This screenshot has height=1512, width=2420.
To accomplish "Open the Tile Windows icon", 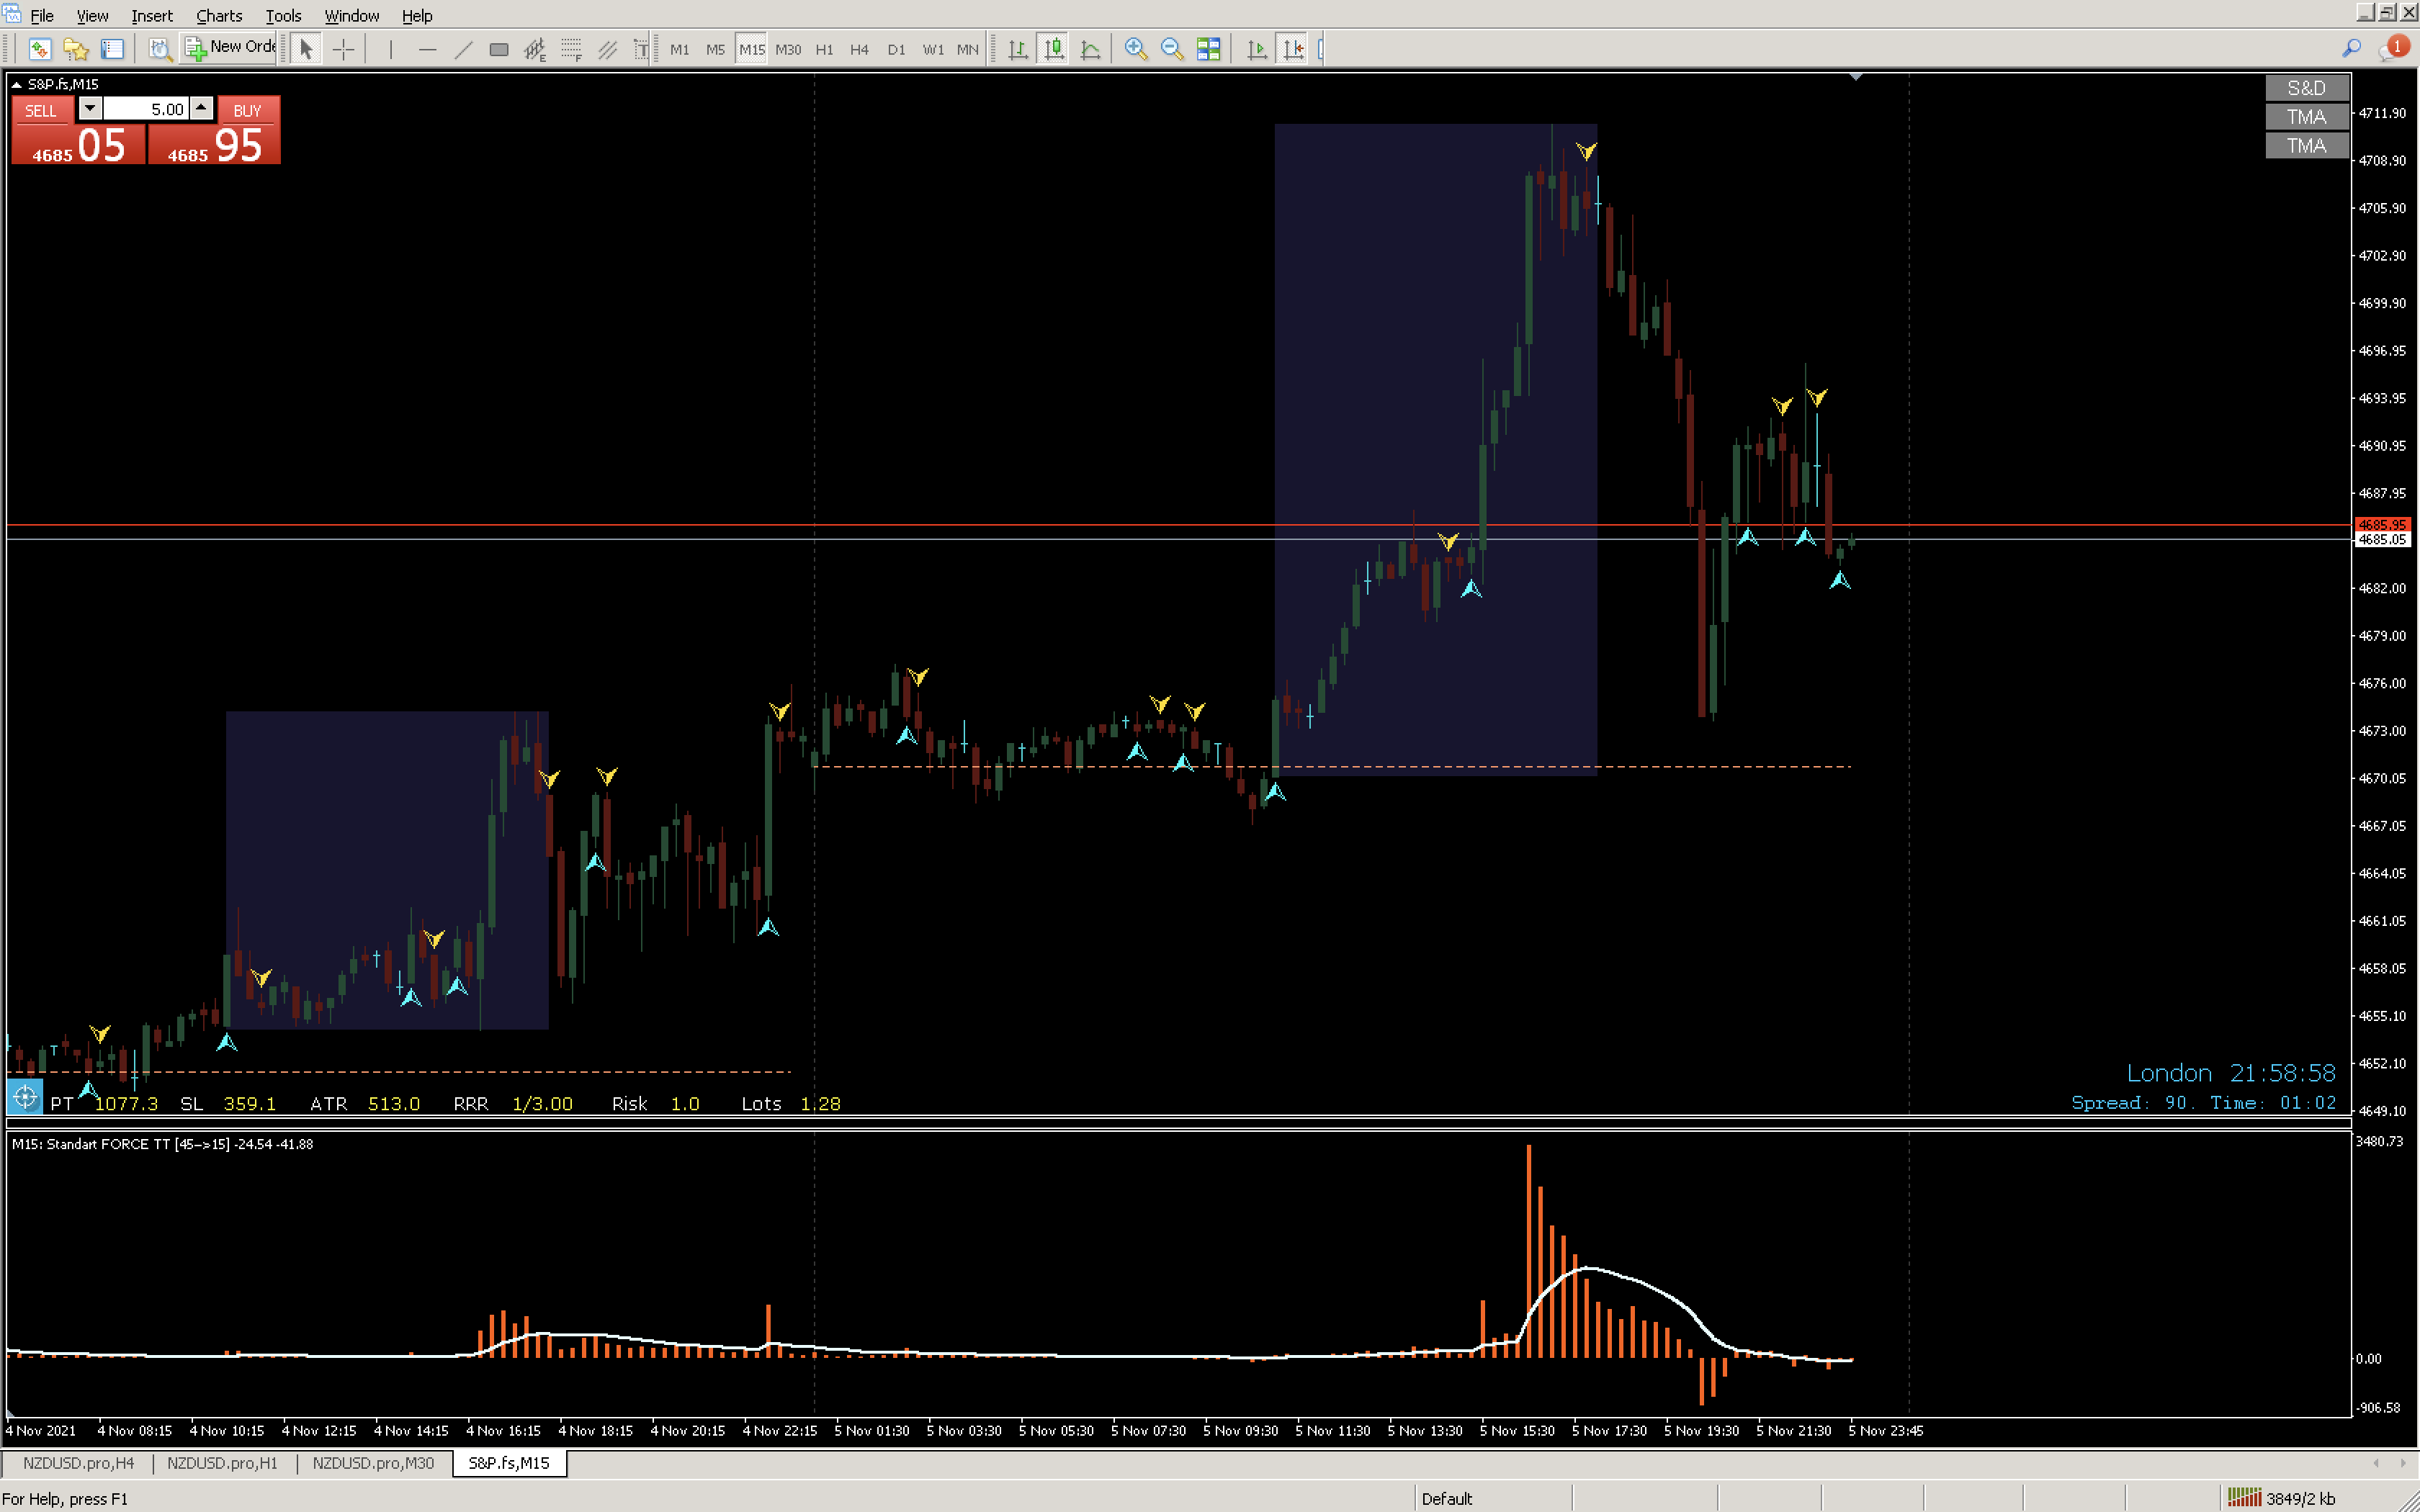I will pos(1208,49).
